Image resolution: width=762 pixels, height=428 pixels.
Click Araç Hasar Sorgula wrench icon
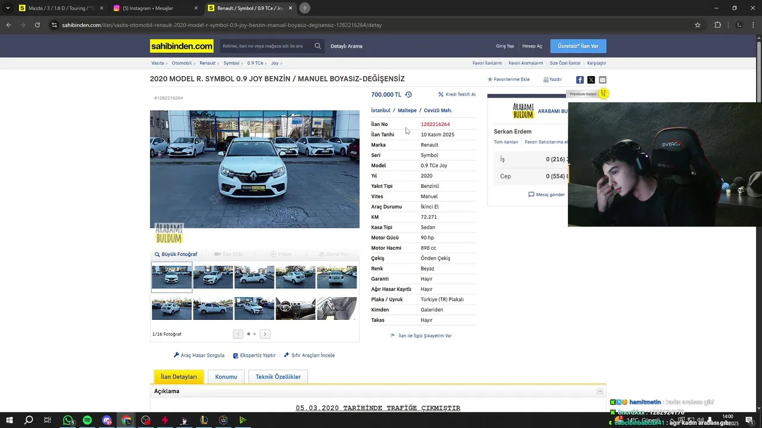click(x=176, y=355)
